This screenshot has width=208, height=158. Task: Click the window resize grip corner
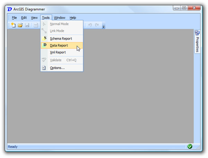coord(198,147)
